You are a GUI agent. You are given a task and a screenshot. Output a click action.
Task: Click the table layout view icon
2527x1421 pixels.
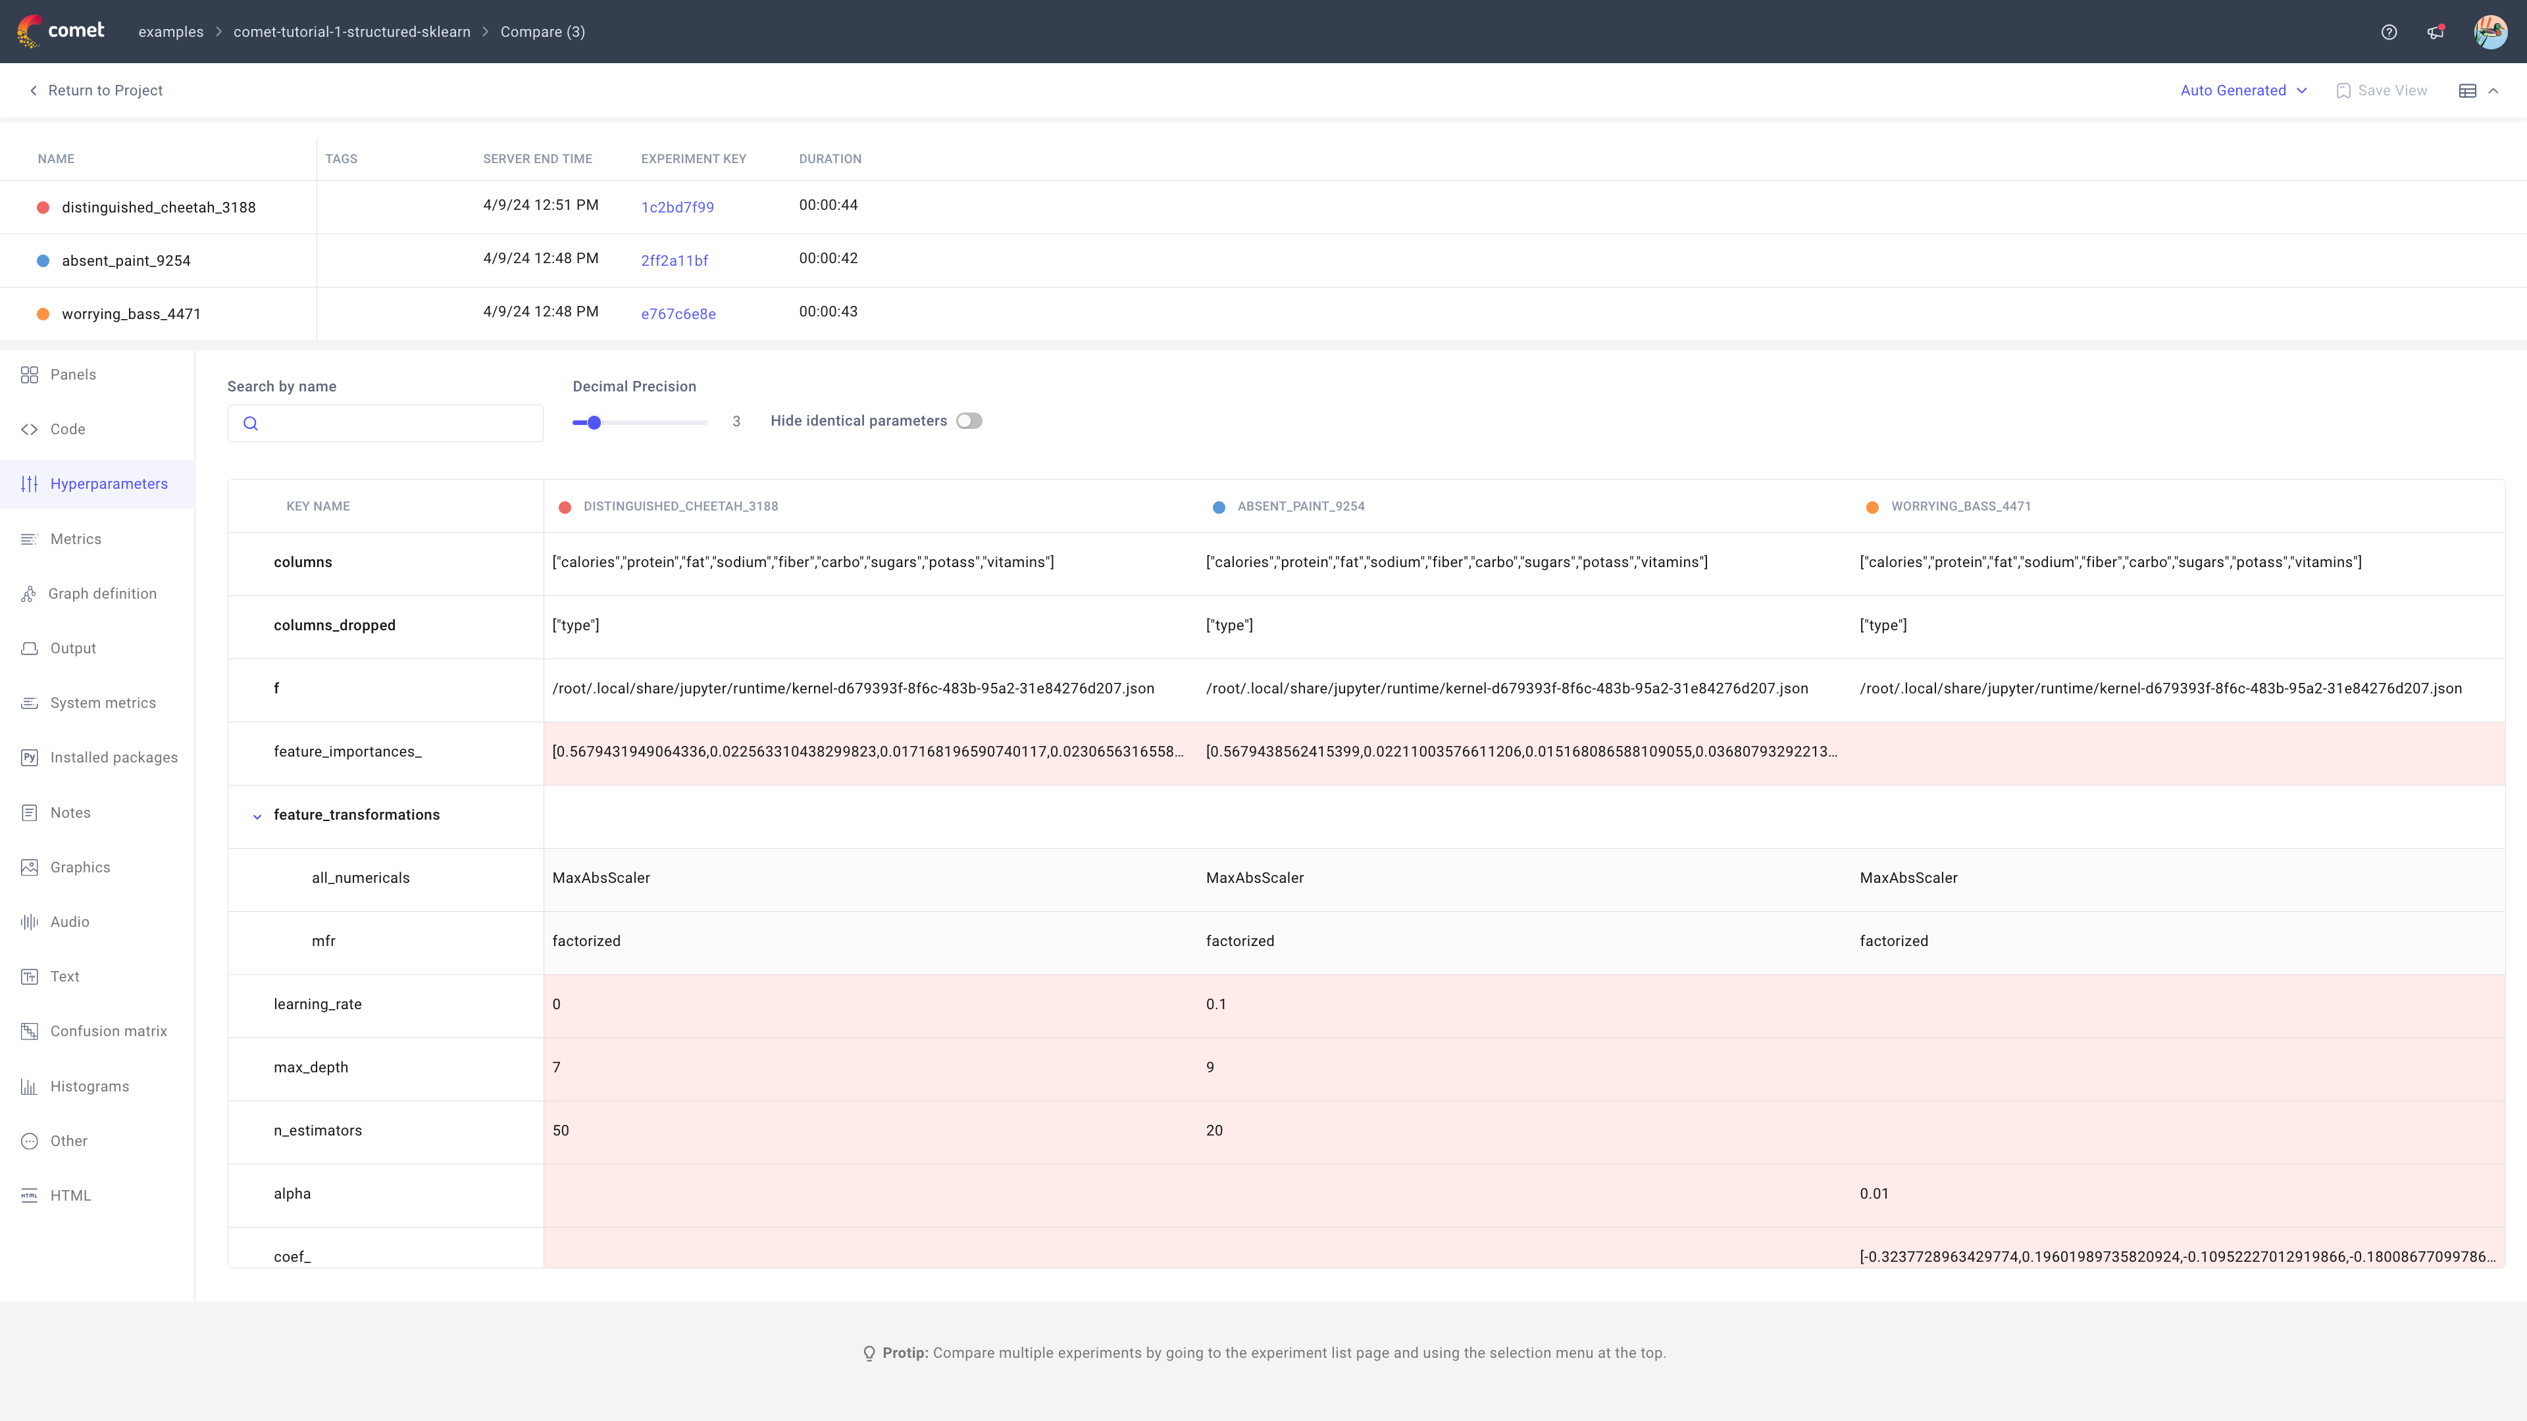pyautogui.click(x=2467, y=90)
